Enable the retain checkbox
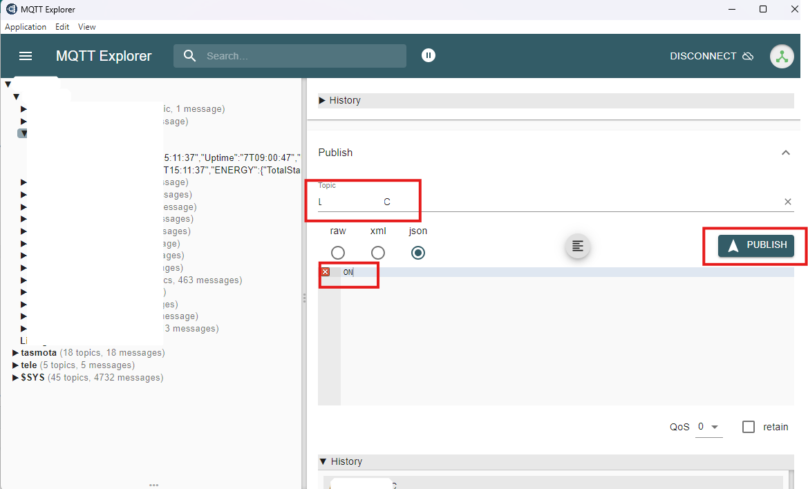 [749, 427]
